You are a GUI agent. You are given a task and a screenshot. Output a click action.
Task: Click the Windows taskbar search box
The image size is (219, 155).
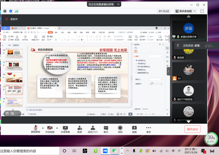[x=29, y=151]
